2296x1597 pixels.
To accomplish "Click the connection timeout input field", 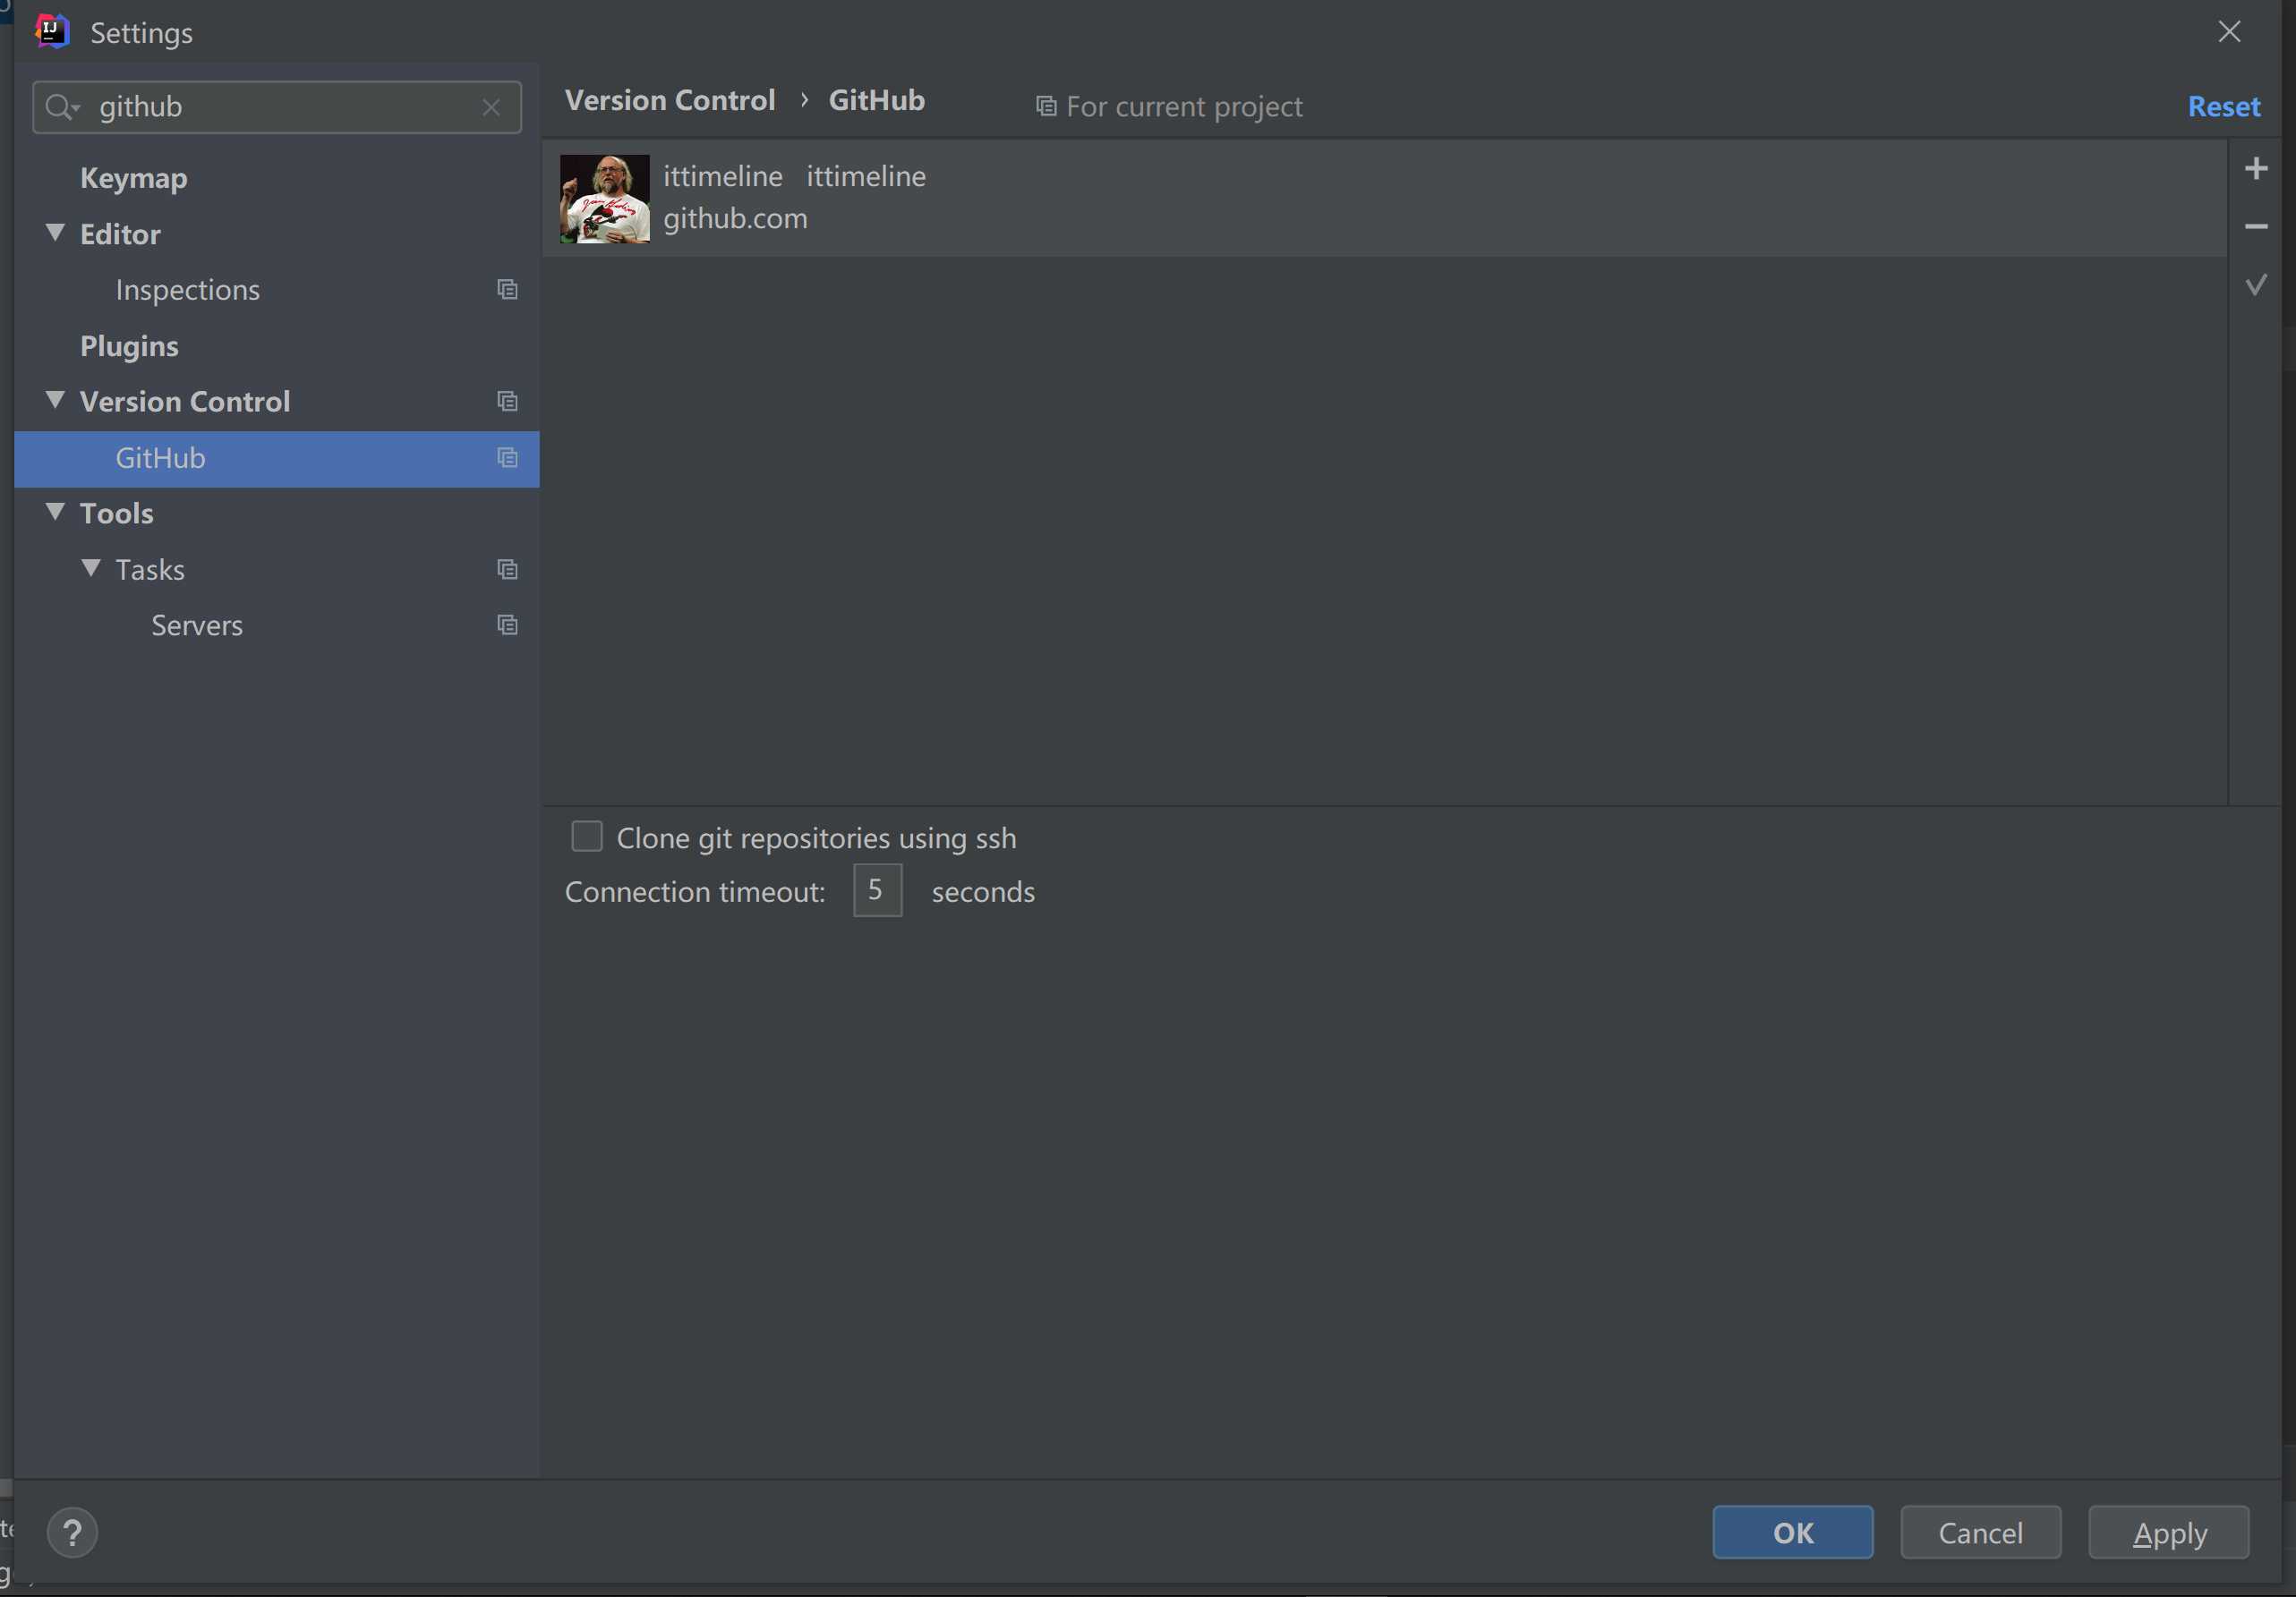I will [875, 889].
